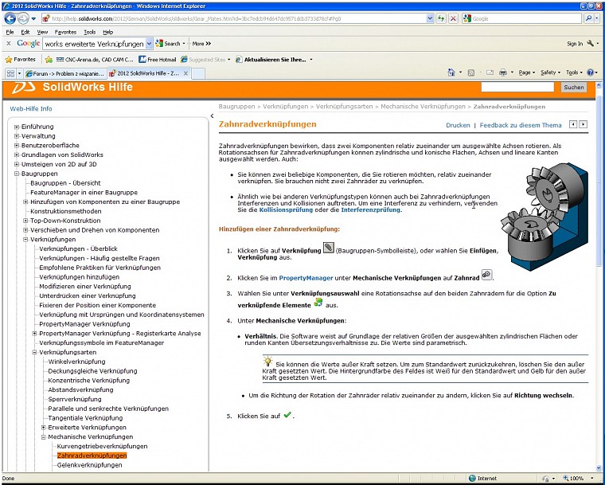
Task: Click the Zahnrad gear icon in step 2
Action: tap(486, 275)
